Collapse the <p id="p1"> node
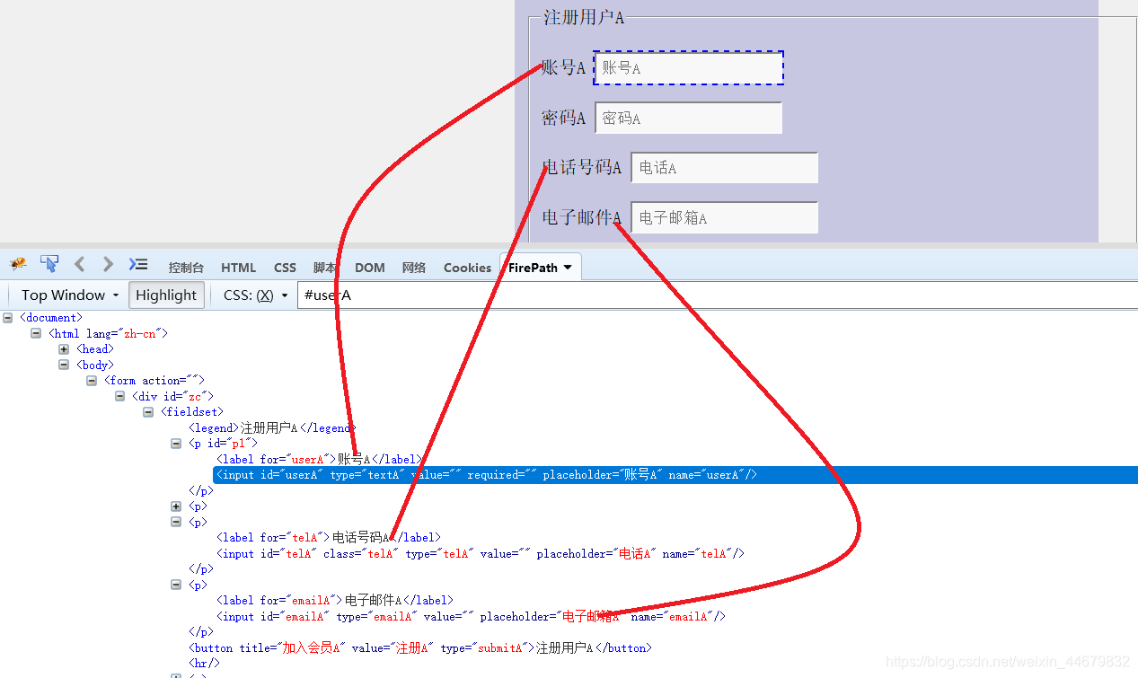This screenshot has width=1138, height=678. 176,444
